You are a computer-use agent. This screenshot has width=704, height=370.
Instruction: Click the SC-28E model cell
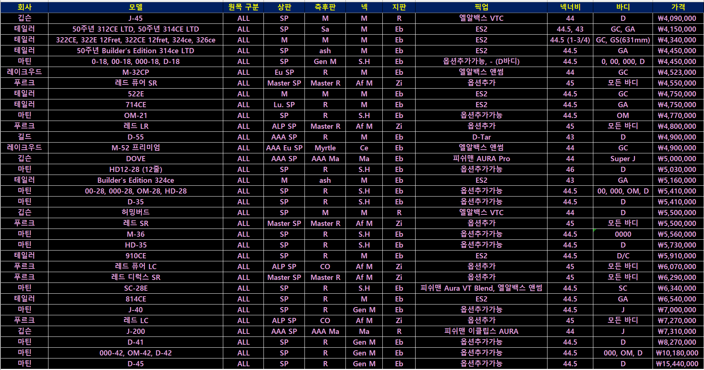click(x=136, y=288)
